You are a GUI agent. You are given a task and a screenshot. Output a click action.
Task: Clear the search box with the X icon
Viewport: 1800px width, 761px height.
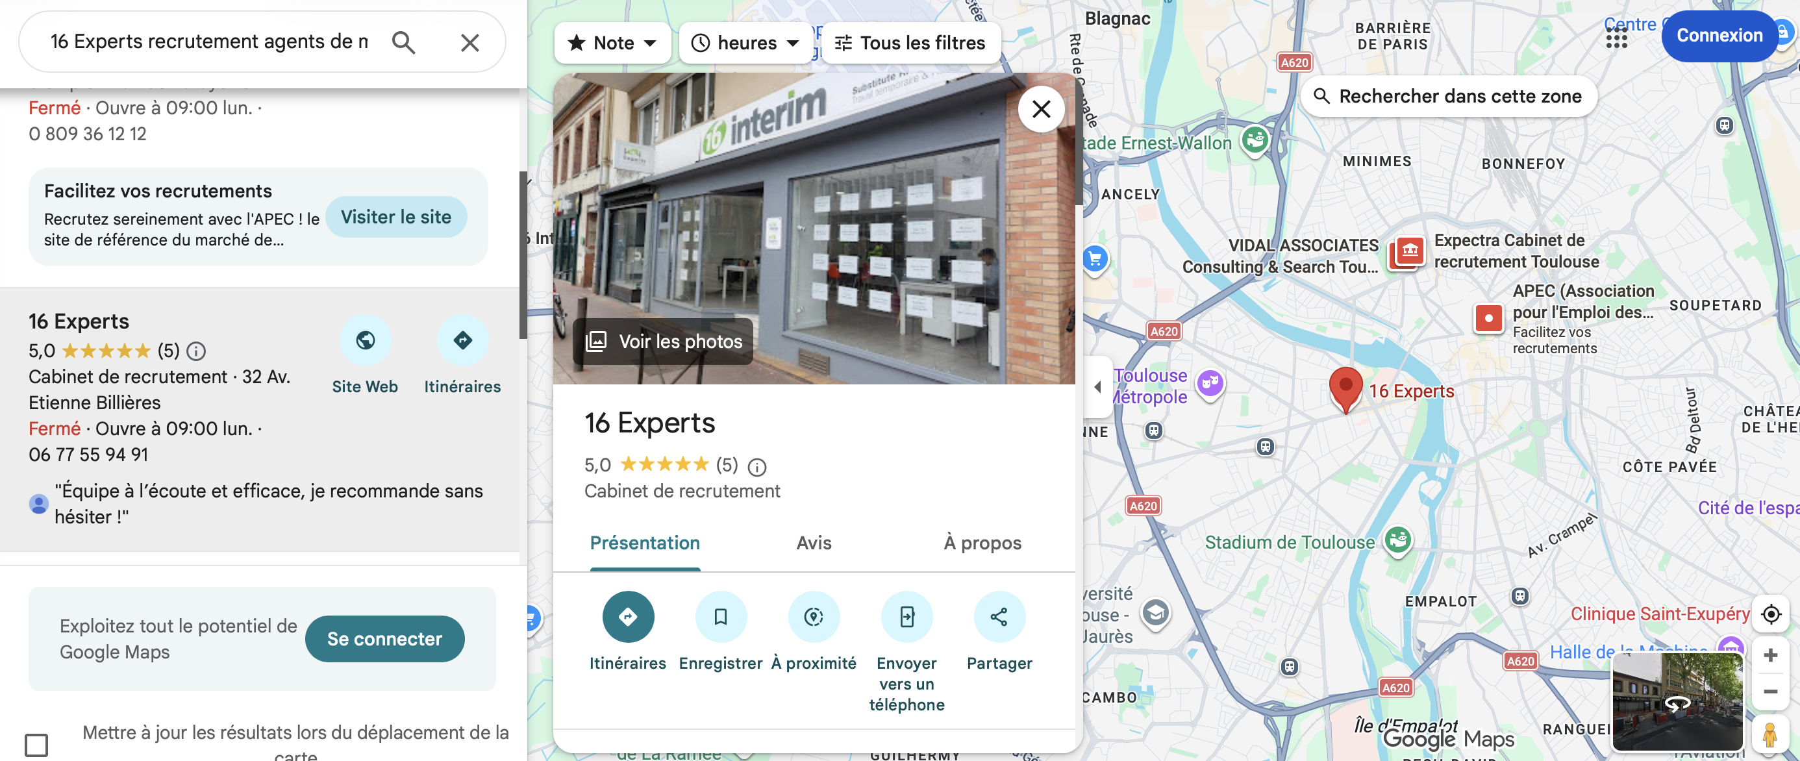[x=469, y=43]
